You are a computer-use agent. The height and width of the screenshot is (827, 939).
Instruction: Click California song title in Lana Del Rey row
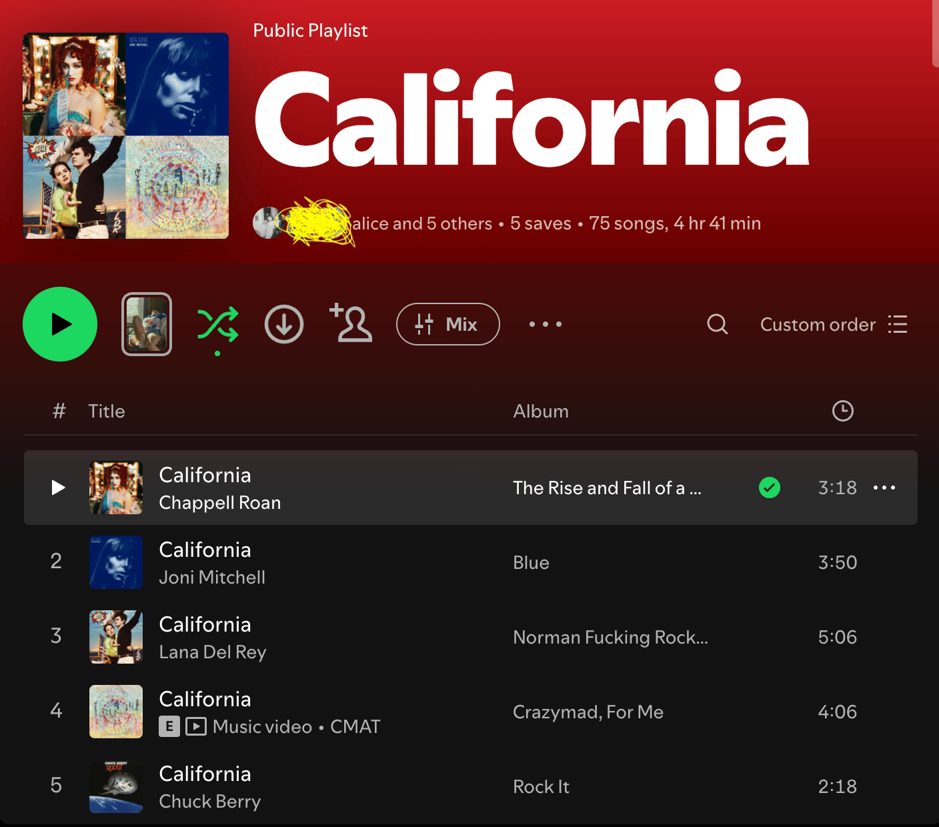point(205,625)
